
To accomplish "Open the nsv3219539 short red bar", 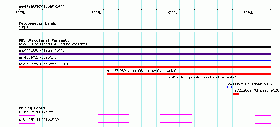I will [x=236, y=94].
